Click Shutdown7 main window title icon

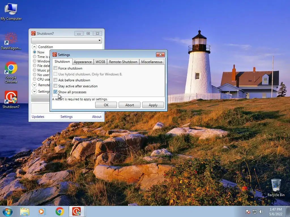(x=33, y=33)
